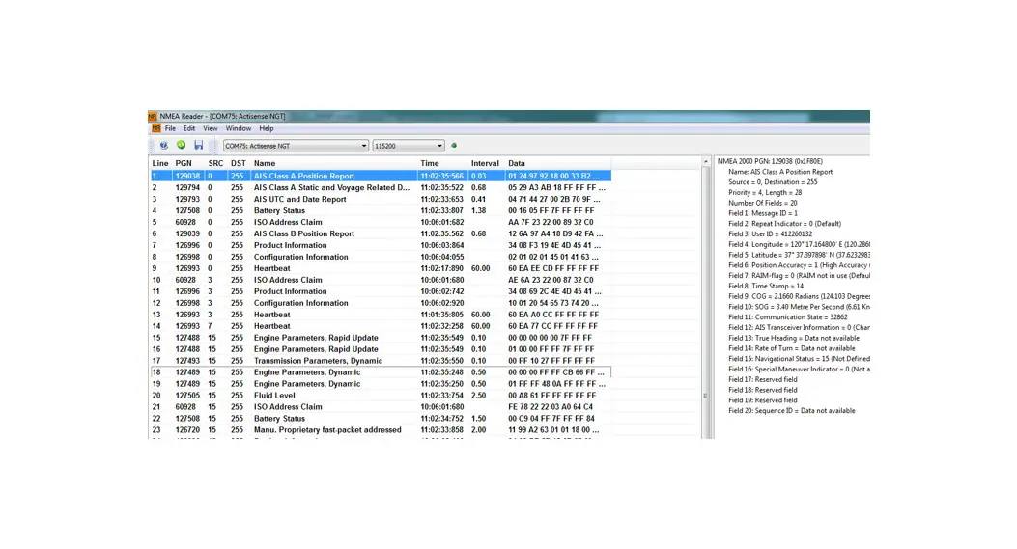The image size is (1017, 549).
Task: Click the green connection status indicator
Action: pos(454,145)
